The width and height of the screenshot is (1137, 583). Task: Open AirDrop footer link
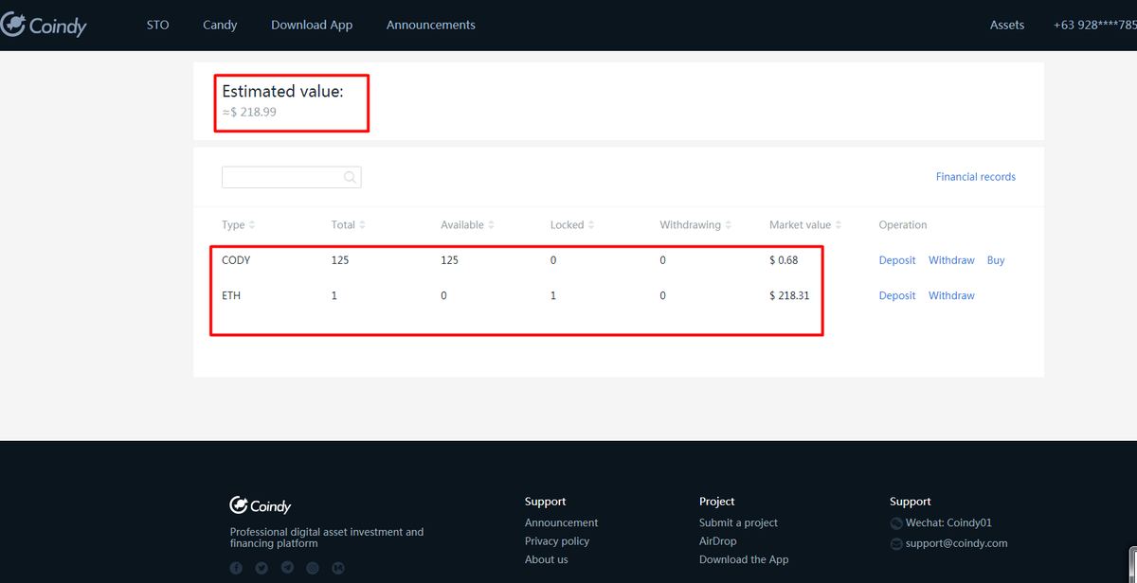click(x=718, y=541)
